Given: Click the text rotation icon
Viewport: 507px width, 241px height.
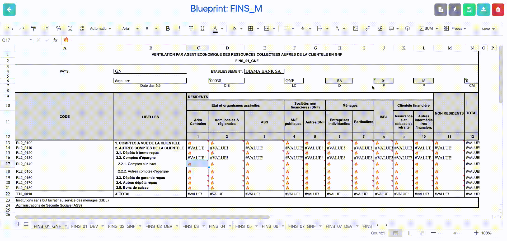Looking at the screenshot, I should (x=337, y=28).
